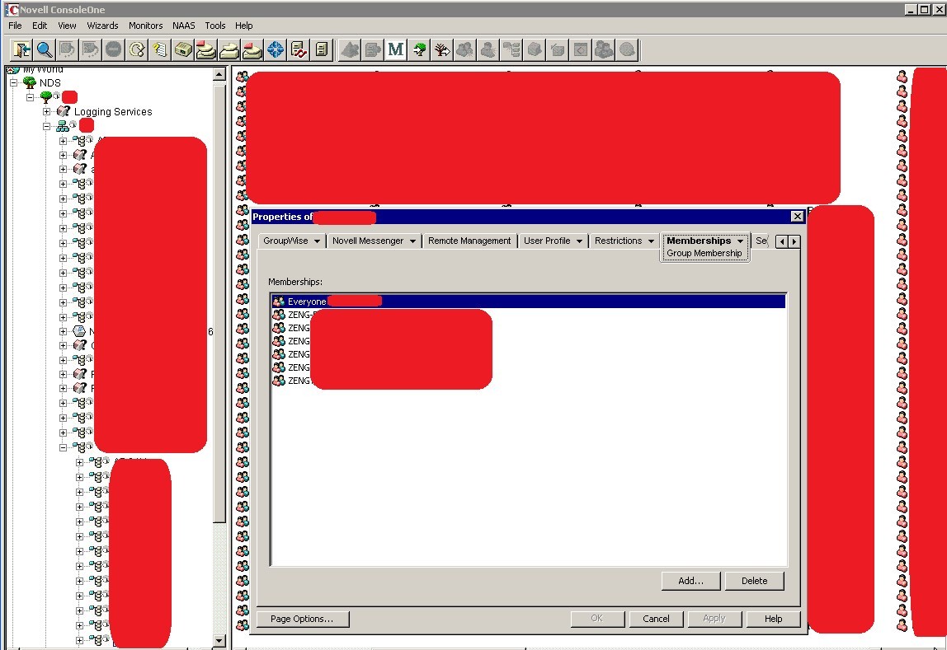Image resolution: width=947 pixels, height=650 pixels.
Task: Switch to the Remote Management tab
Action: (x=469, y=241)
